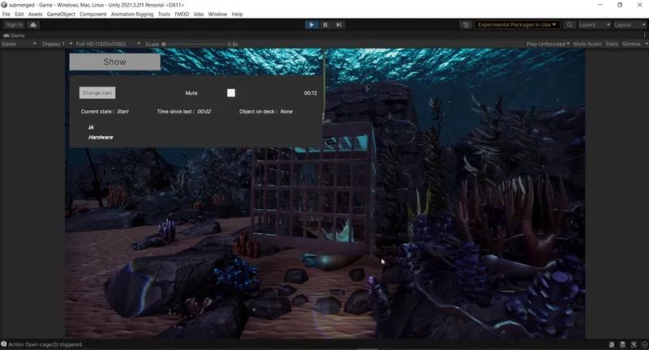649x350 pixels.
Task: Open the Window menu
Action: pyautogui.click(x=217, y=14)
